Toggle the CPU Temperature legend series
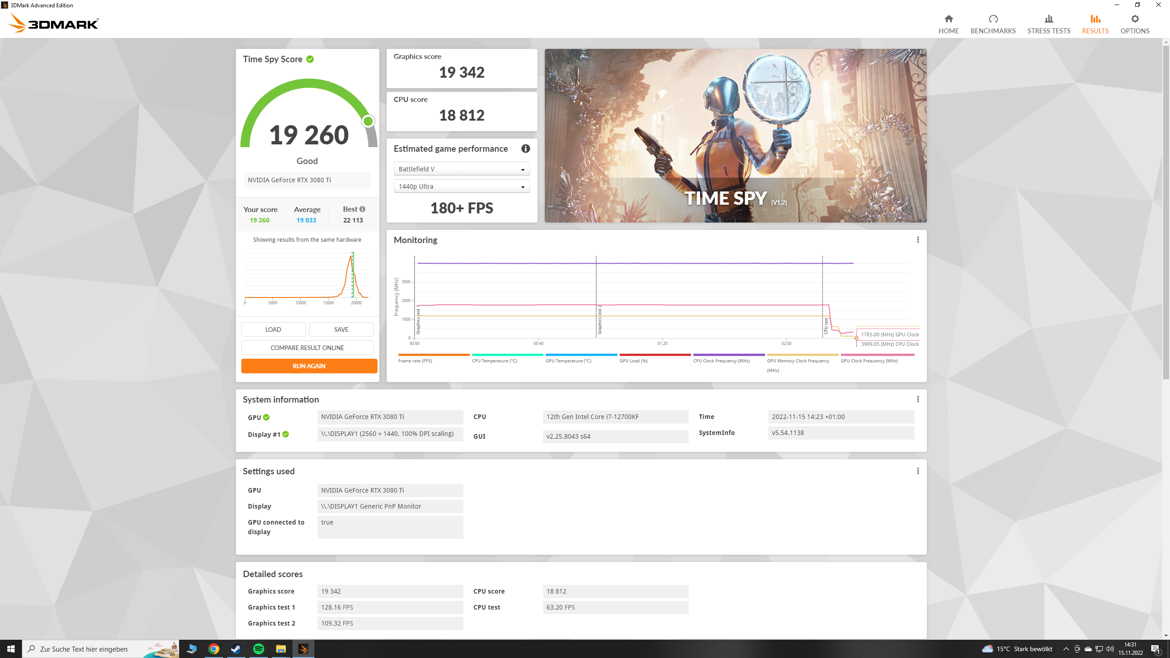The image size is (1170, 658). [x=494, y=361]
